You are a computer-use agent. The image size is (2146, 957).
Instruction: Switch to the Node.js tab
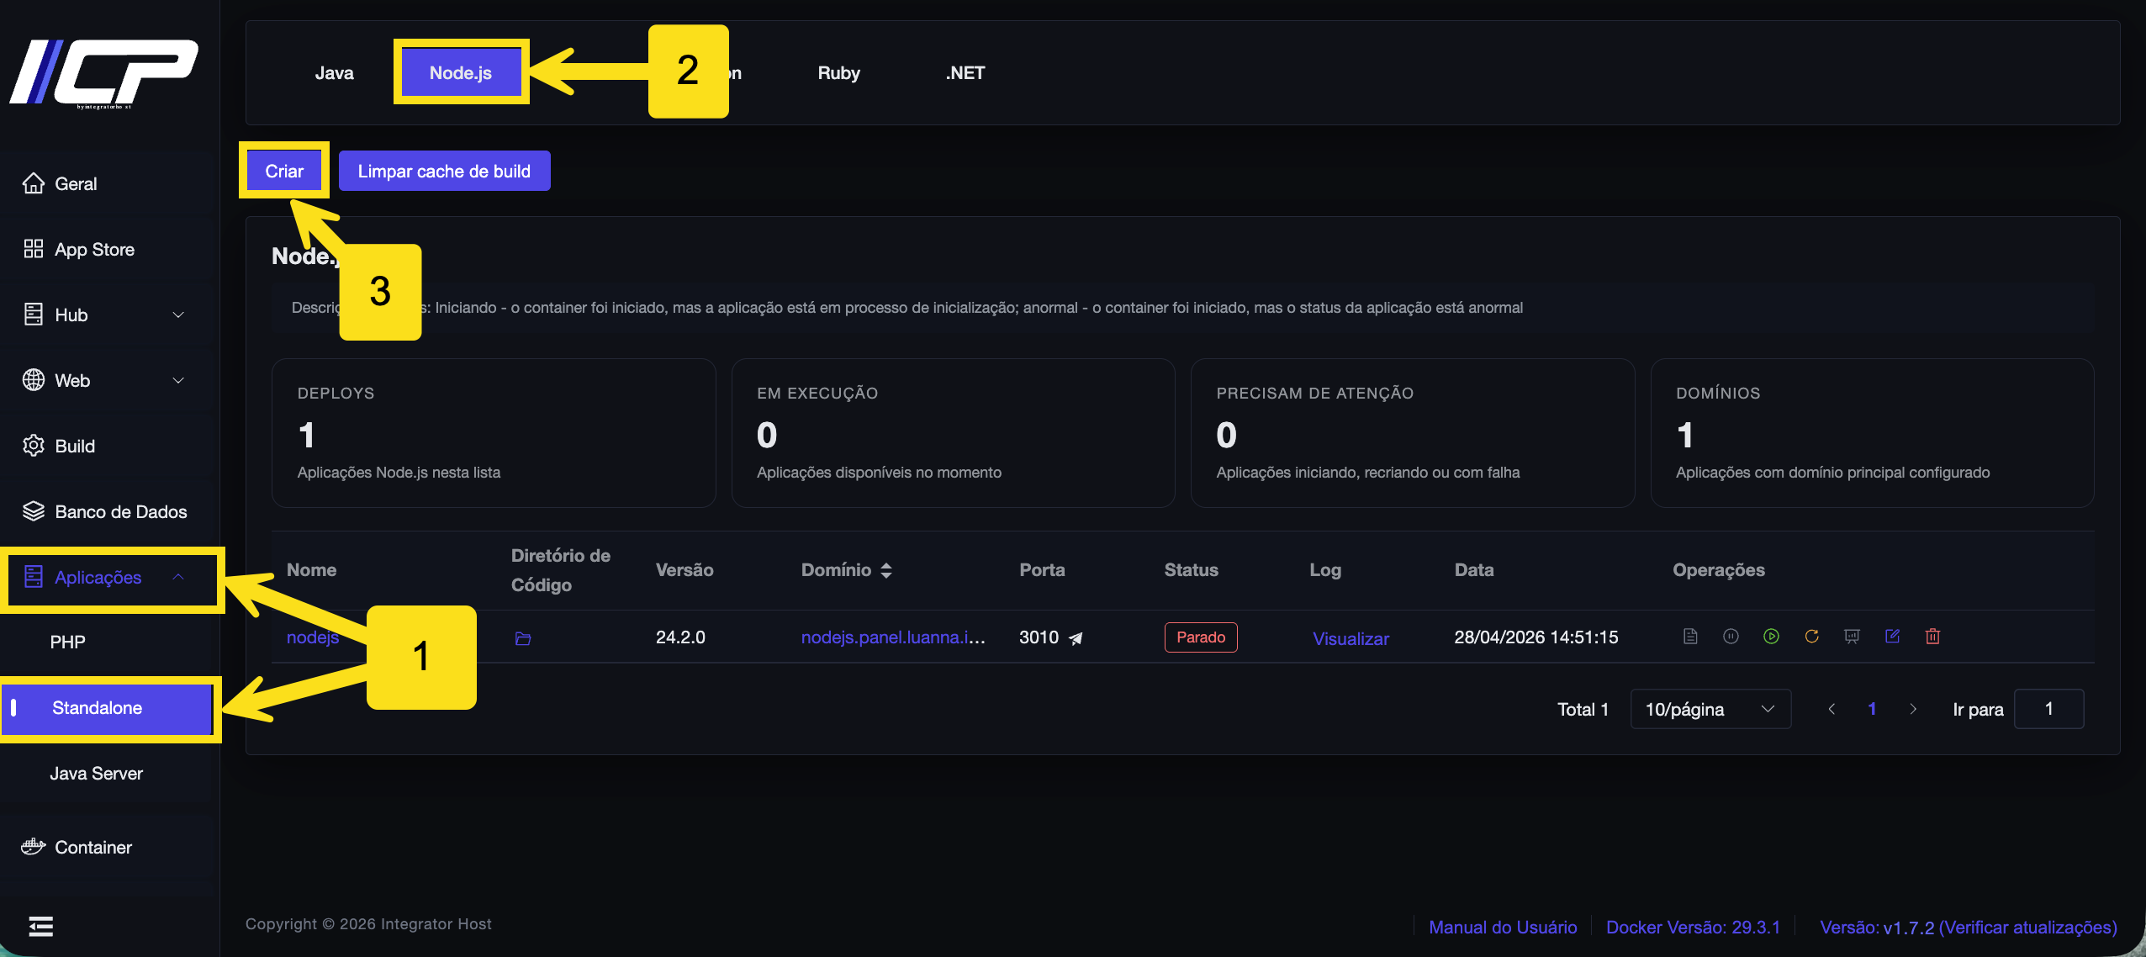(461, 73)
